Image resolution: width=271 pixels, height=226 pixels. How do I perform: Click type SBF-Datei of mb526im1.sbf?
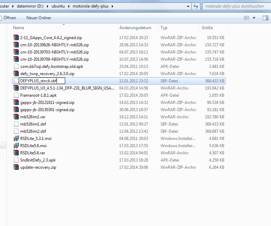[x=169, y=124]
